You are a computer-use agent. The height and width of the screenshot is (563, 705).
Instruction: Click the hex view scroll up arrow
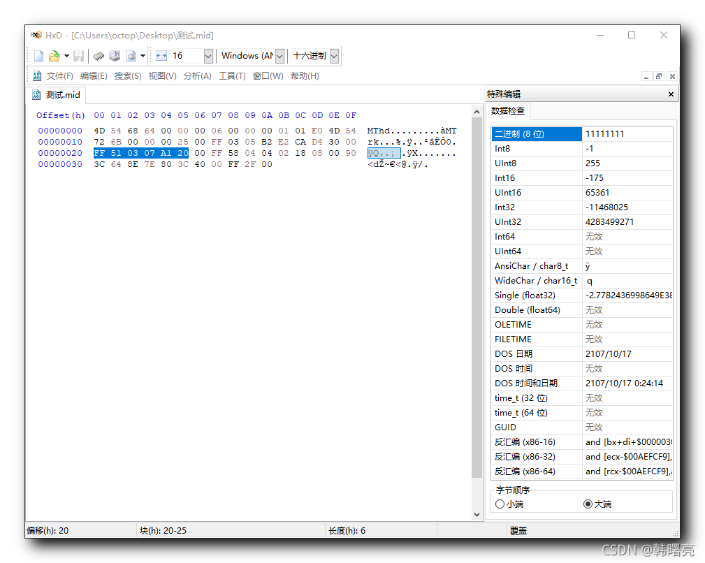click(x=477, y=111)
